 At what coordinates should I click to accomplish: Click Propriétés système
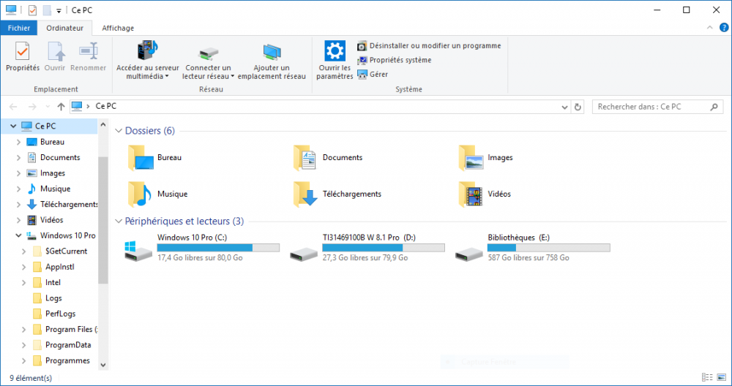click(400, 60)
